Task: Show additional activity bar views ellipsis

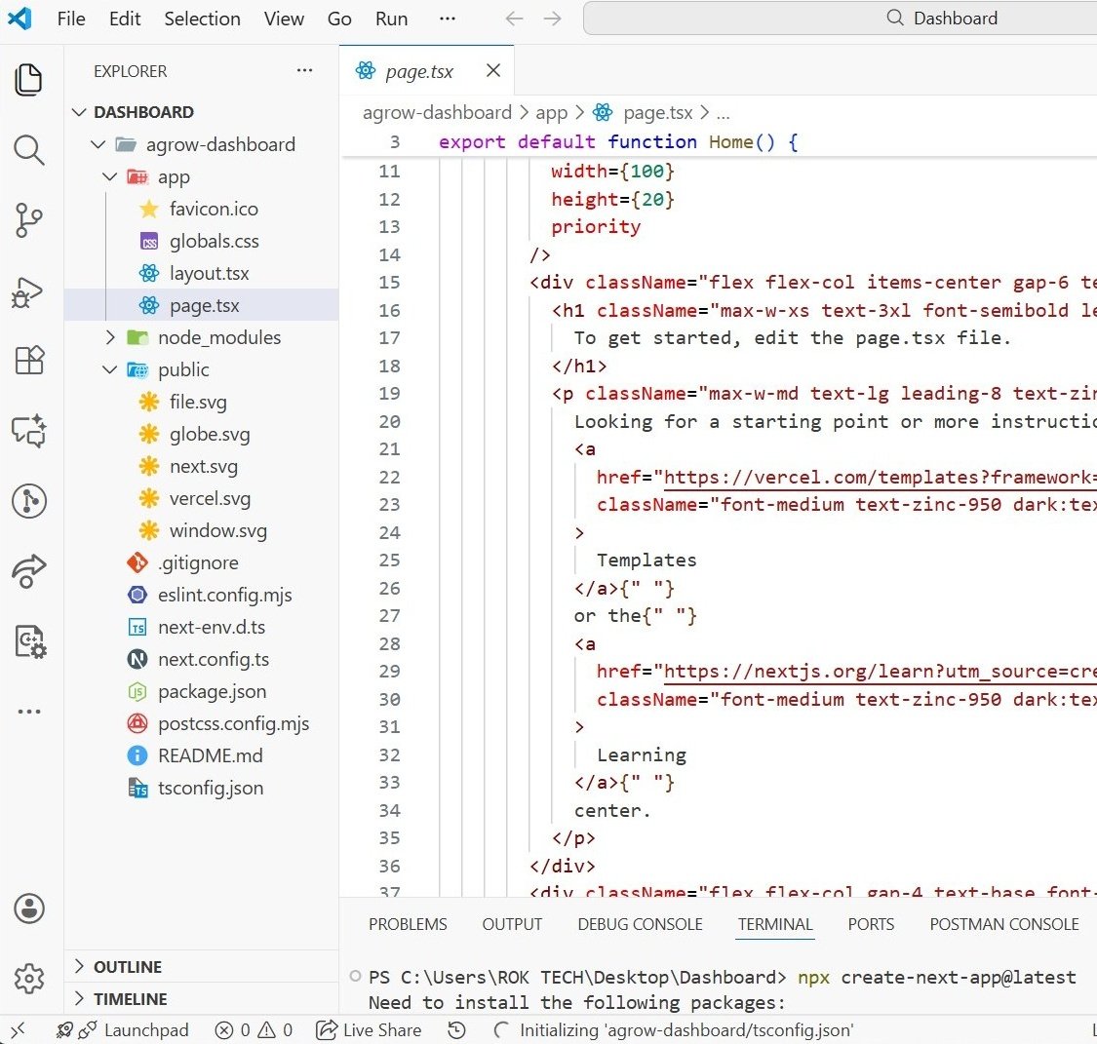Action: 28,712
